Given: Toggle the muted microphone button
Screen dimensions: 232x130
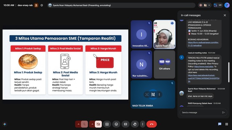Looking at the screenshot, I should point(84,124).
